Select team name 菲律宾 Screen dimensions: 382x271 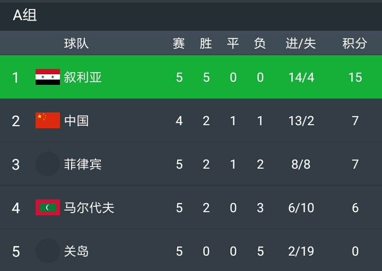(83, 164)
